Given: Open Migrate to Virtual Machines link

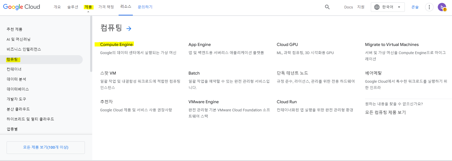Looking at the screenshot, I should tap(392, 44).
